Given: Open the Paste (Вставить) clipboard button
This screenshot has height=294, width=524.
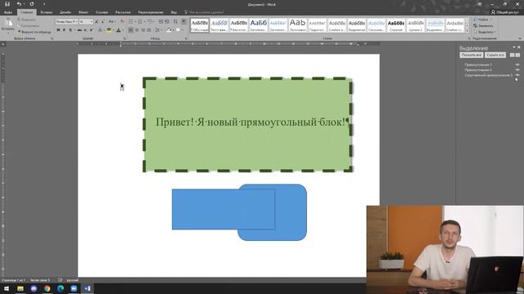Looking at the screenshot, I should pos(8,25).
